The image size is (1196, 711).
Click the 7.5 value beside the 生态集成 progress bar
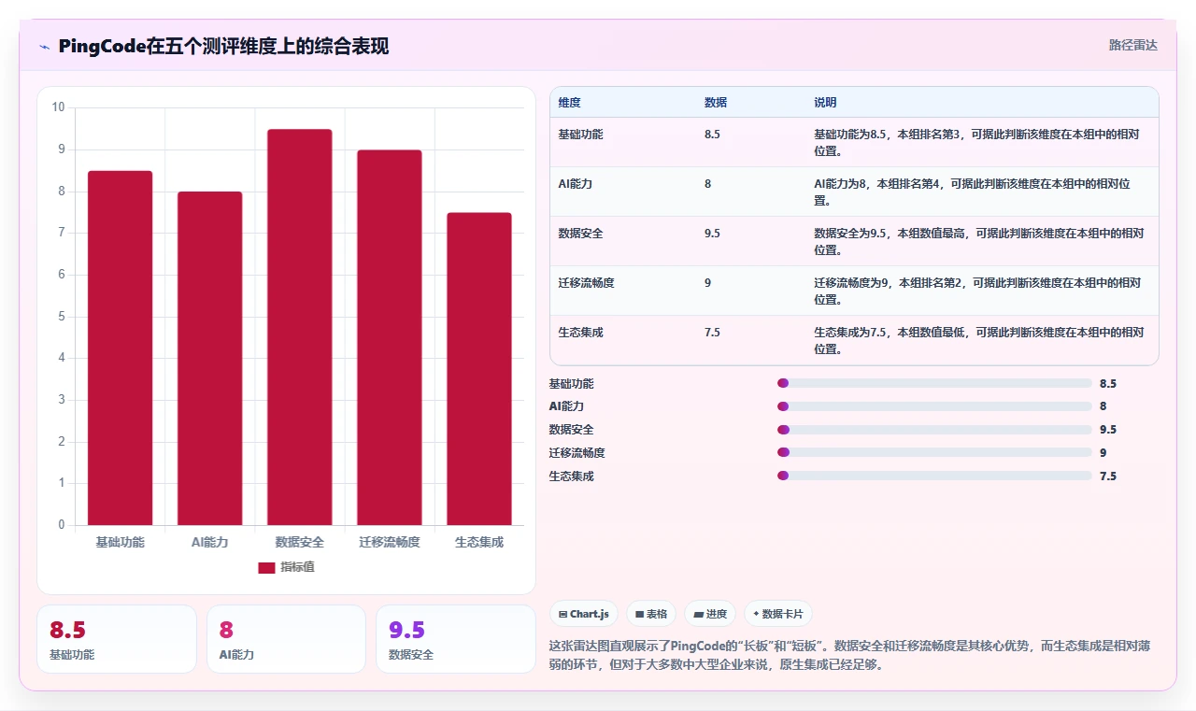1108,476
